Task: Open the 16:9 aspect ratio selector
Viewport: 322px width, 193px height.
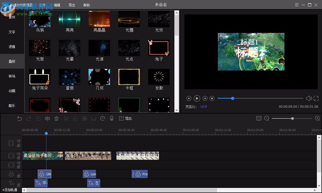Action: pyautogui.click(x=203, y=107)
